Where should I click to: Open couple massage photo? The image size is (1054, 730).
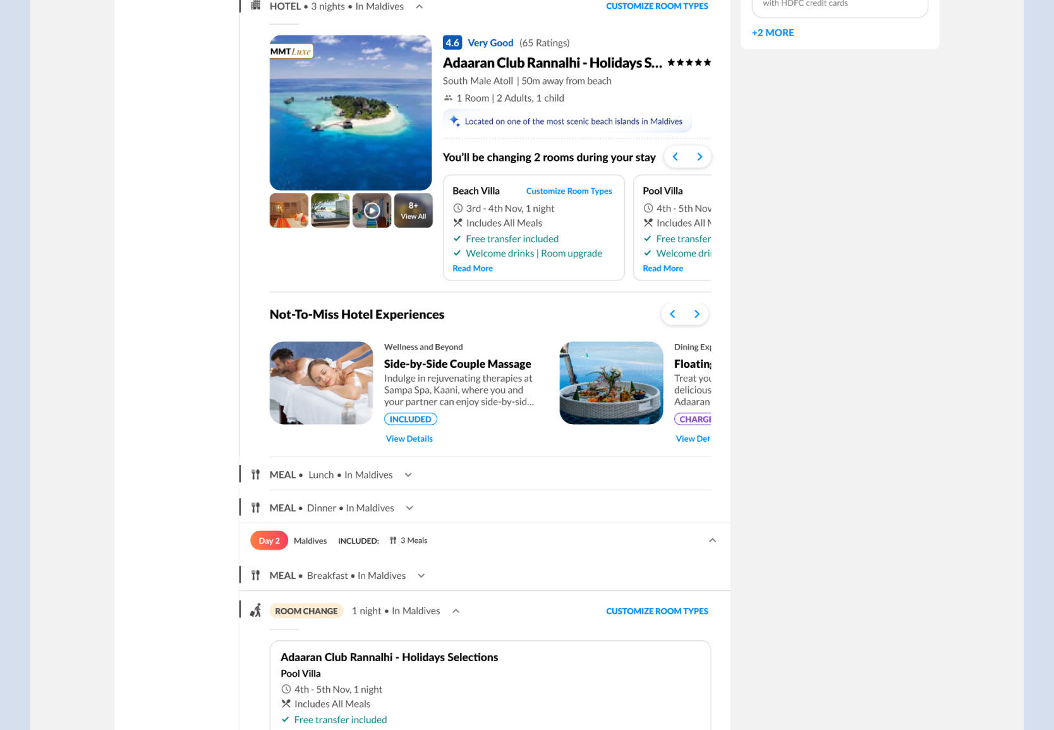tap(321, 383)
